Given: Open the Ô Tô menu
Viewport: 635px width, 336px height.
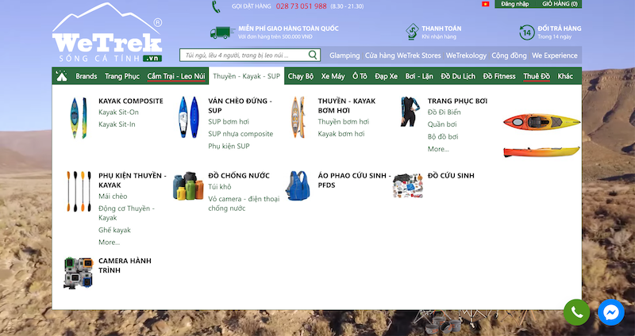Looking at the screenshot, I should click(360, 76).
